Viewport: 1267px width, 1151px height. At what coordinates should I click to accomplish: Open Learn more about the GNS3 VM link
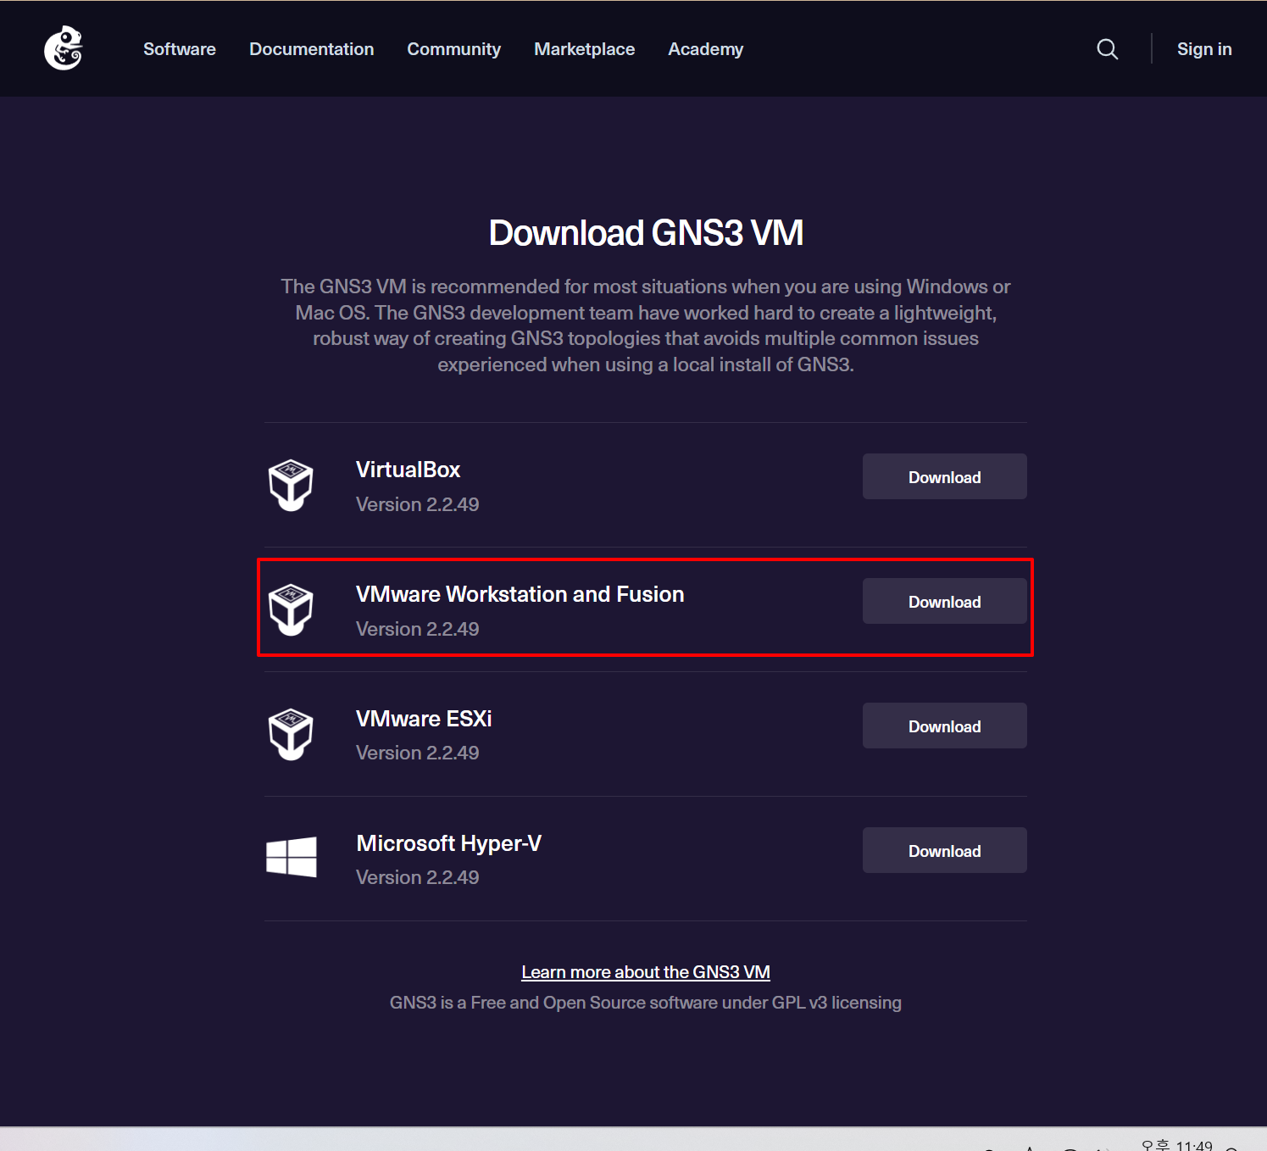(646, 972)
